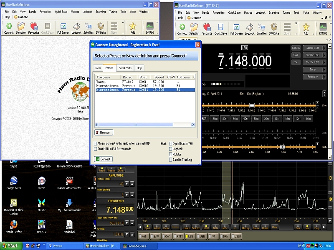334x250 pixels.
Task: Select 20m band button in FT-847 window
Action: coord(266,119)
